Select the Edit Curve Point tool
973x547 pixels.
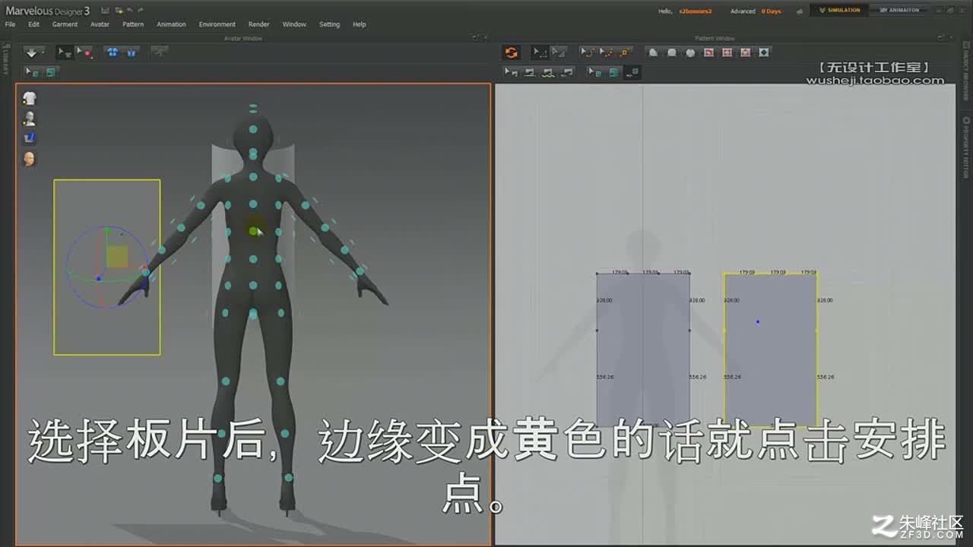[x=606, y=52]
